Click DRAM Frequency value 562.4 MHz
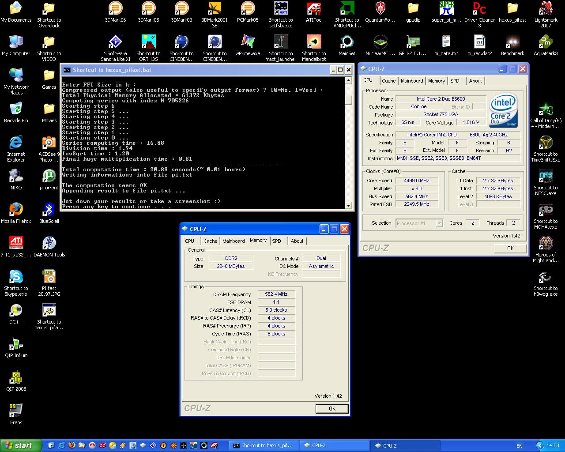This screenshot has width=565, height=452. pos(276,294)
